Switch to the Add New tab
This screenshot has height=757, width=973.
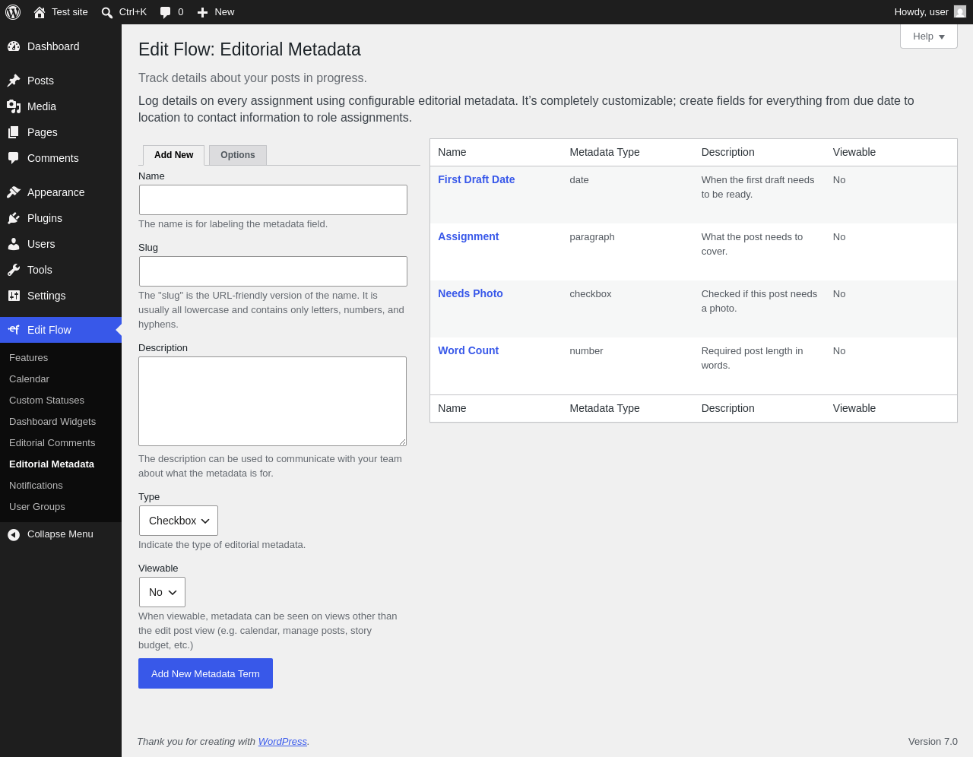173,155
